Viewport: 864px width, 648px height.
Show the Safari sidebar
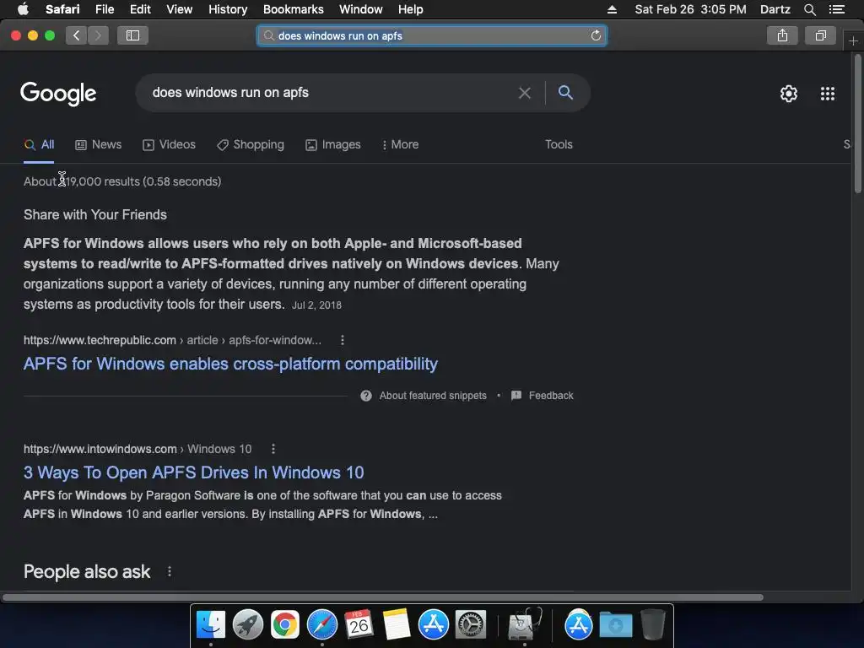pos(132,35)
